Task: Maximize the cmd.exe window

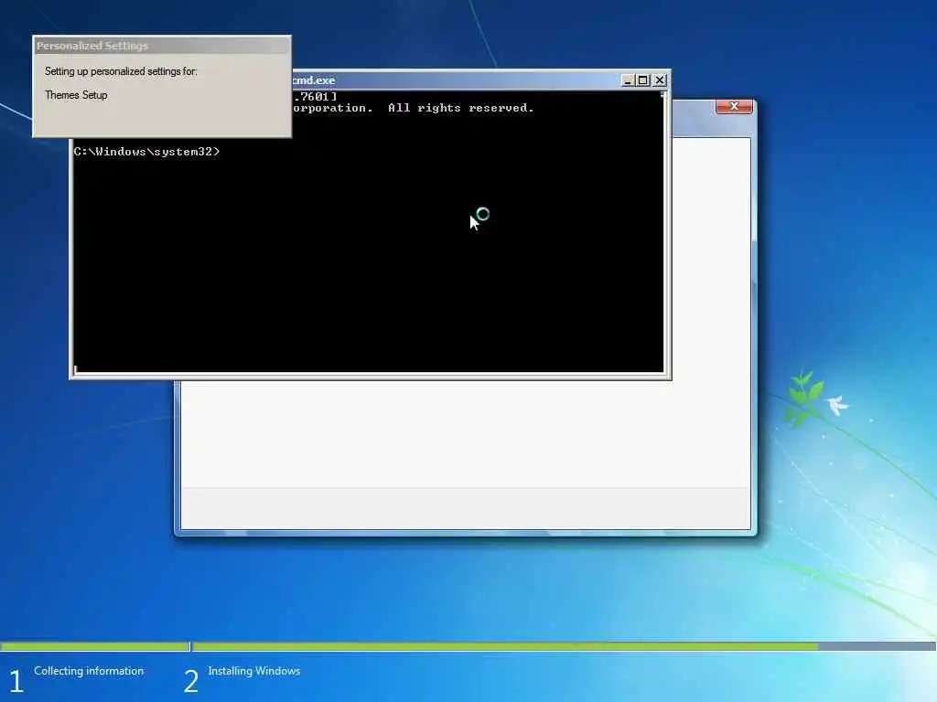Action: (643, 80)
